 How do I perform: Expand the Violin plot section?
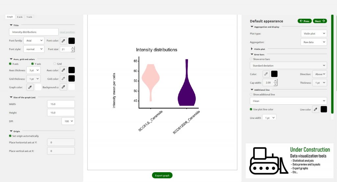252,49
